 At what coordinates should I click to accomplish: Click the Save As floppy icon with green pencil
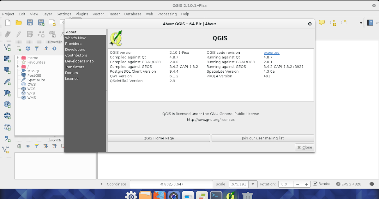(x=41, y=23)
